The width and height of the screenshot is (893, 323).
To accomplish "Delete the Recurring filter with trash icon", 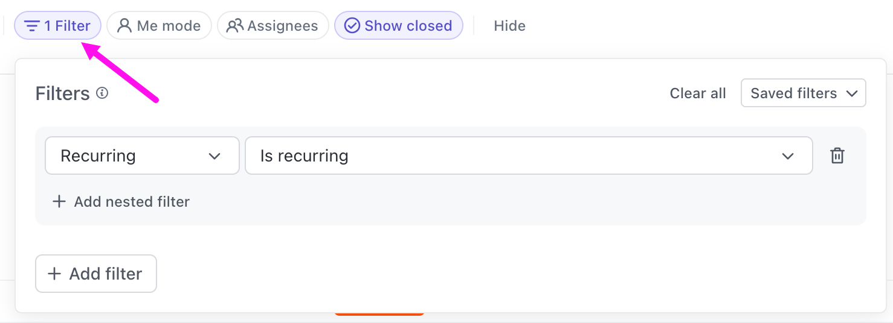I will [x=837, y=156].
